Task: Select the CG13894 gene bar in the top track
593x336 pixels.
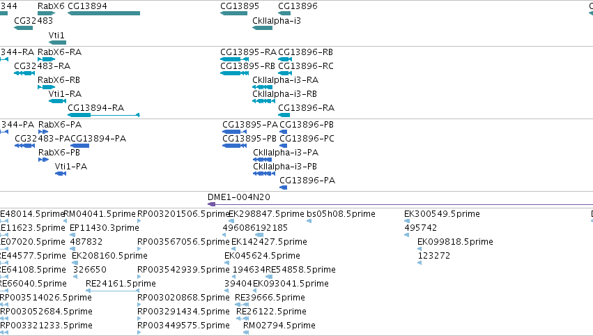Action: click(104, 13)
